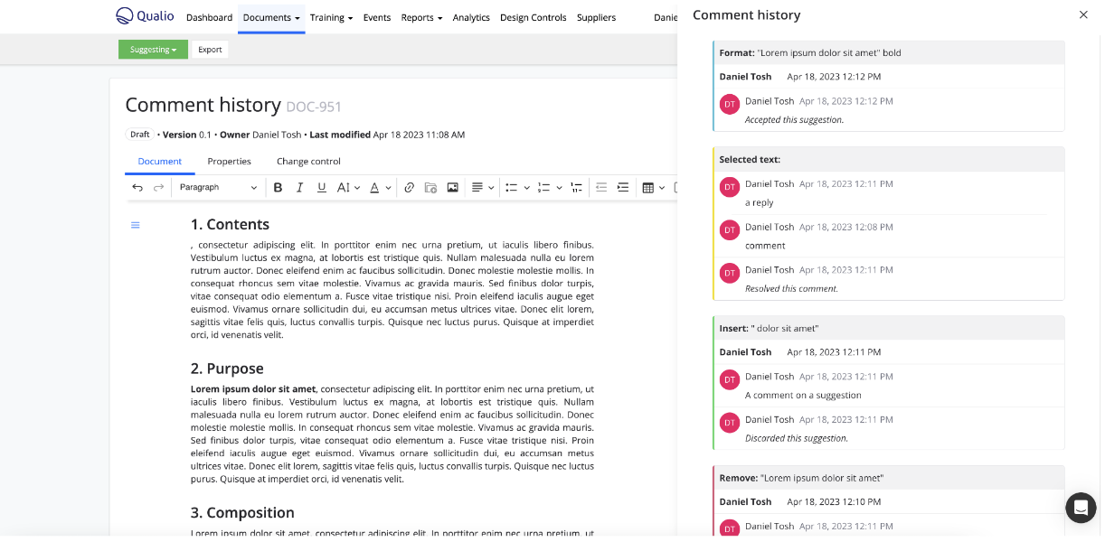Click the insert table icon

tap(647, 188)
